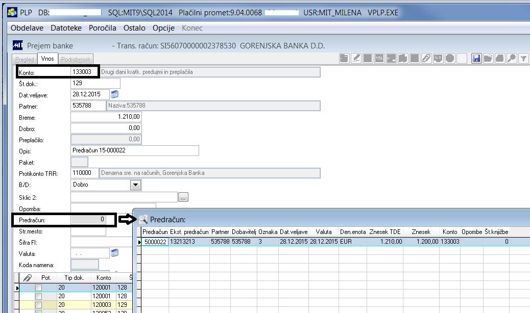Click the paperclip column header in bottom grid
This screenshot has height=313, width=530.
(28, 278)
